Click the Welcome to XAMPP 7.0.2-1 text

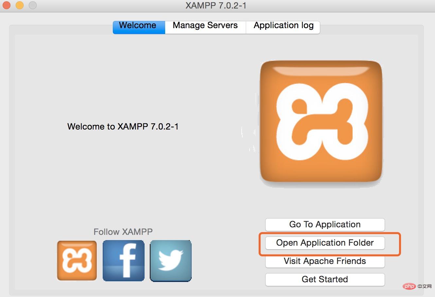coord(123,127)
